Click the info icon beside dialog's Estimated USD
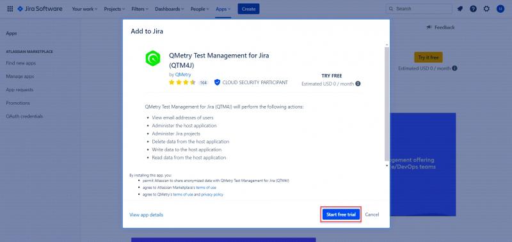This screenshot has width=512, height=242. tap(358, 84)
